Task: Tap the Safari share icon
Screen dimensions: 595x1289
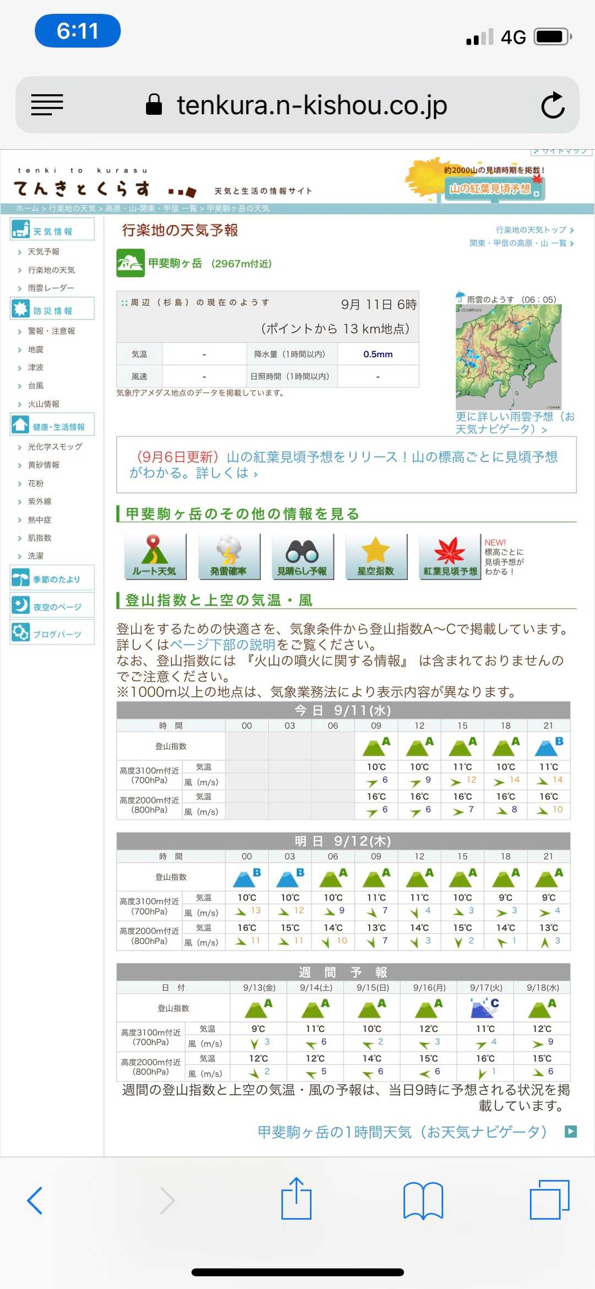Action: pos(296,1199)
